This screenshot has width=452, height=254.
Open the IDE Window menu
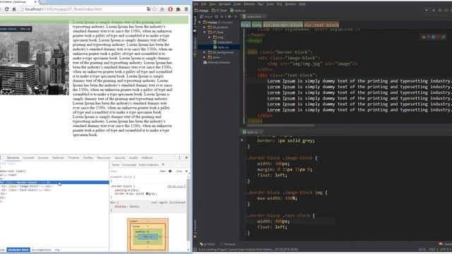(x=290, y=4)
